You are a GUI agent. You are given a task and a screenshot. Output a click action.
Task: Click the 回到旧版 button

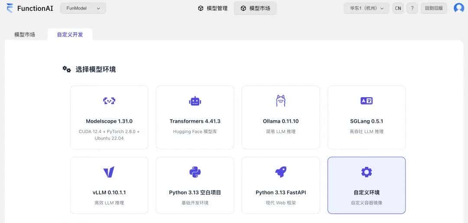coord(434,8)
